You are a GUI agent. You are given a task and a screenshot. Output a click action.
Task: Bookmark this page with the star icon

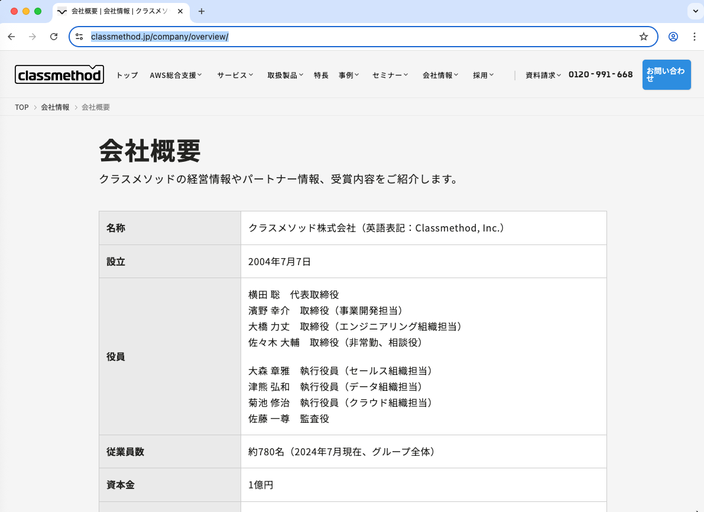643,37
